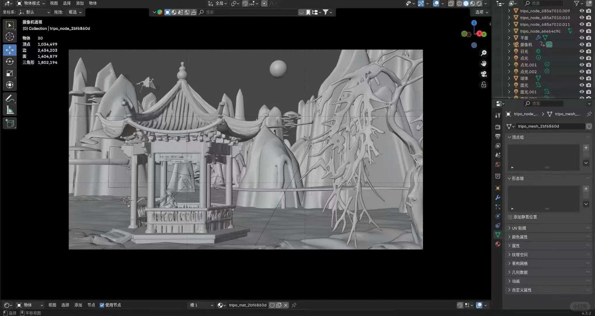Open the 节点 menu in node editor
Image resolution: width=595 pixels, height=316 pixels.
(x=91, y=305)
